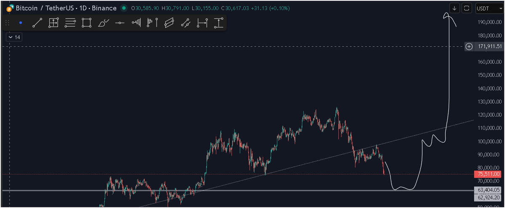Choose the horizontal line tool

pyautogui.click(x=120, y=23)
